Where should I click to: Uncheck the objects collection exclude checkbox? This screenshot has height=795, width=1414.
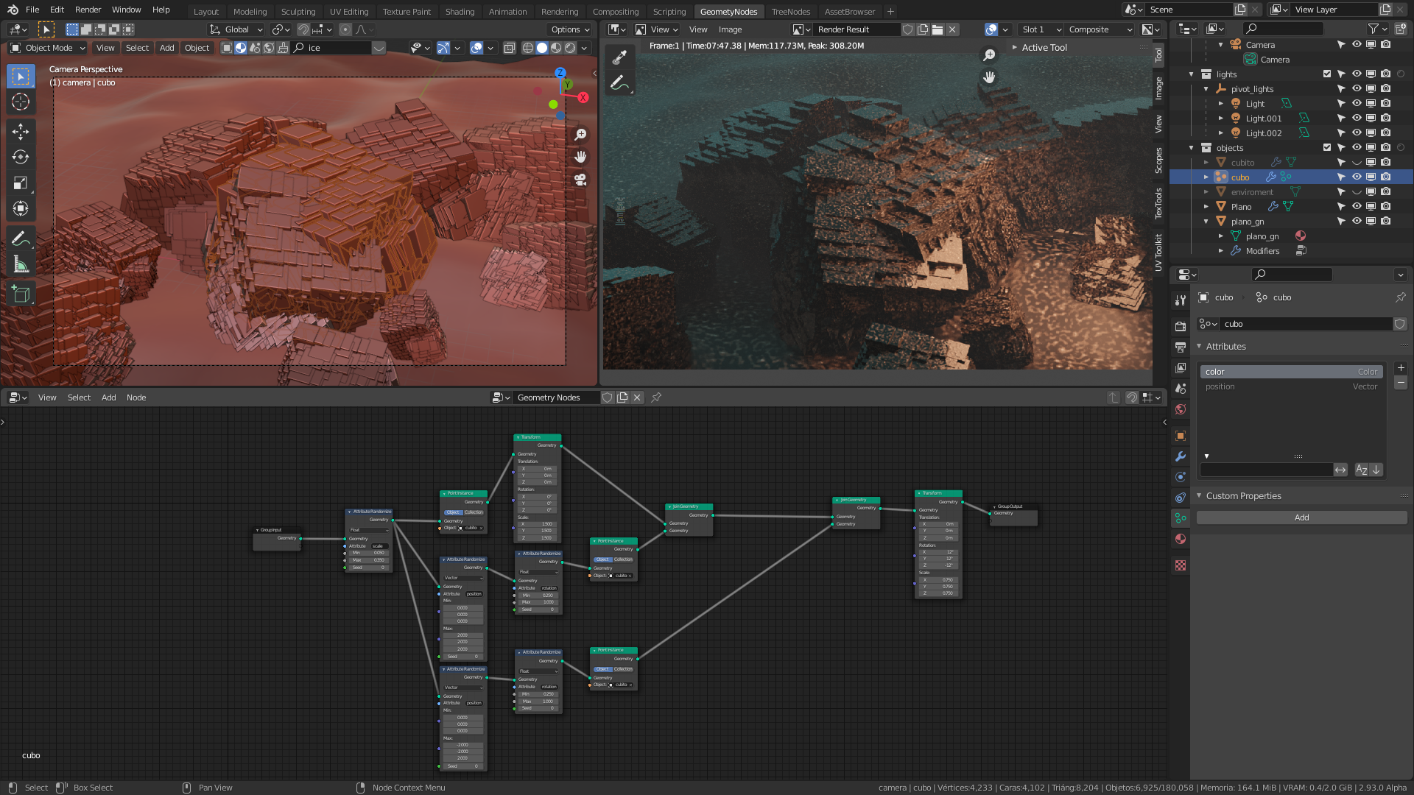1327,148
